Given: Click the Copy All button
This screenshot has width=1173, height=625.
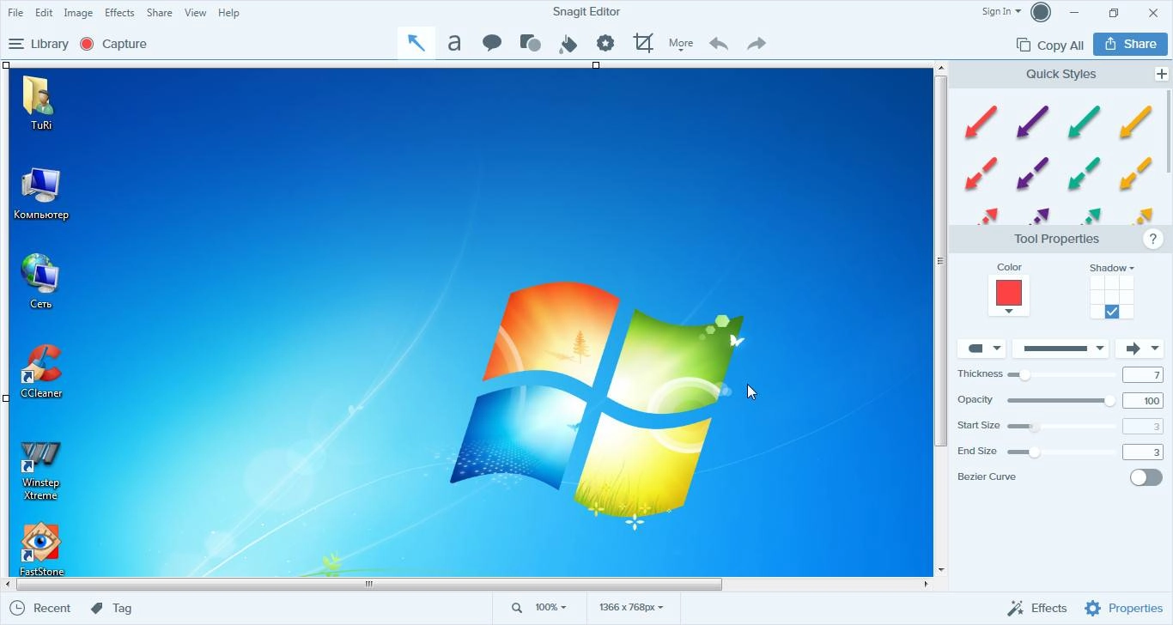Looking at the screenshot, I should pos(1049,45).
